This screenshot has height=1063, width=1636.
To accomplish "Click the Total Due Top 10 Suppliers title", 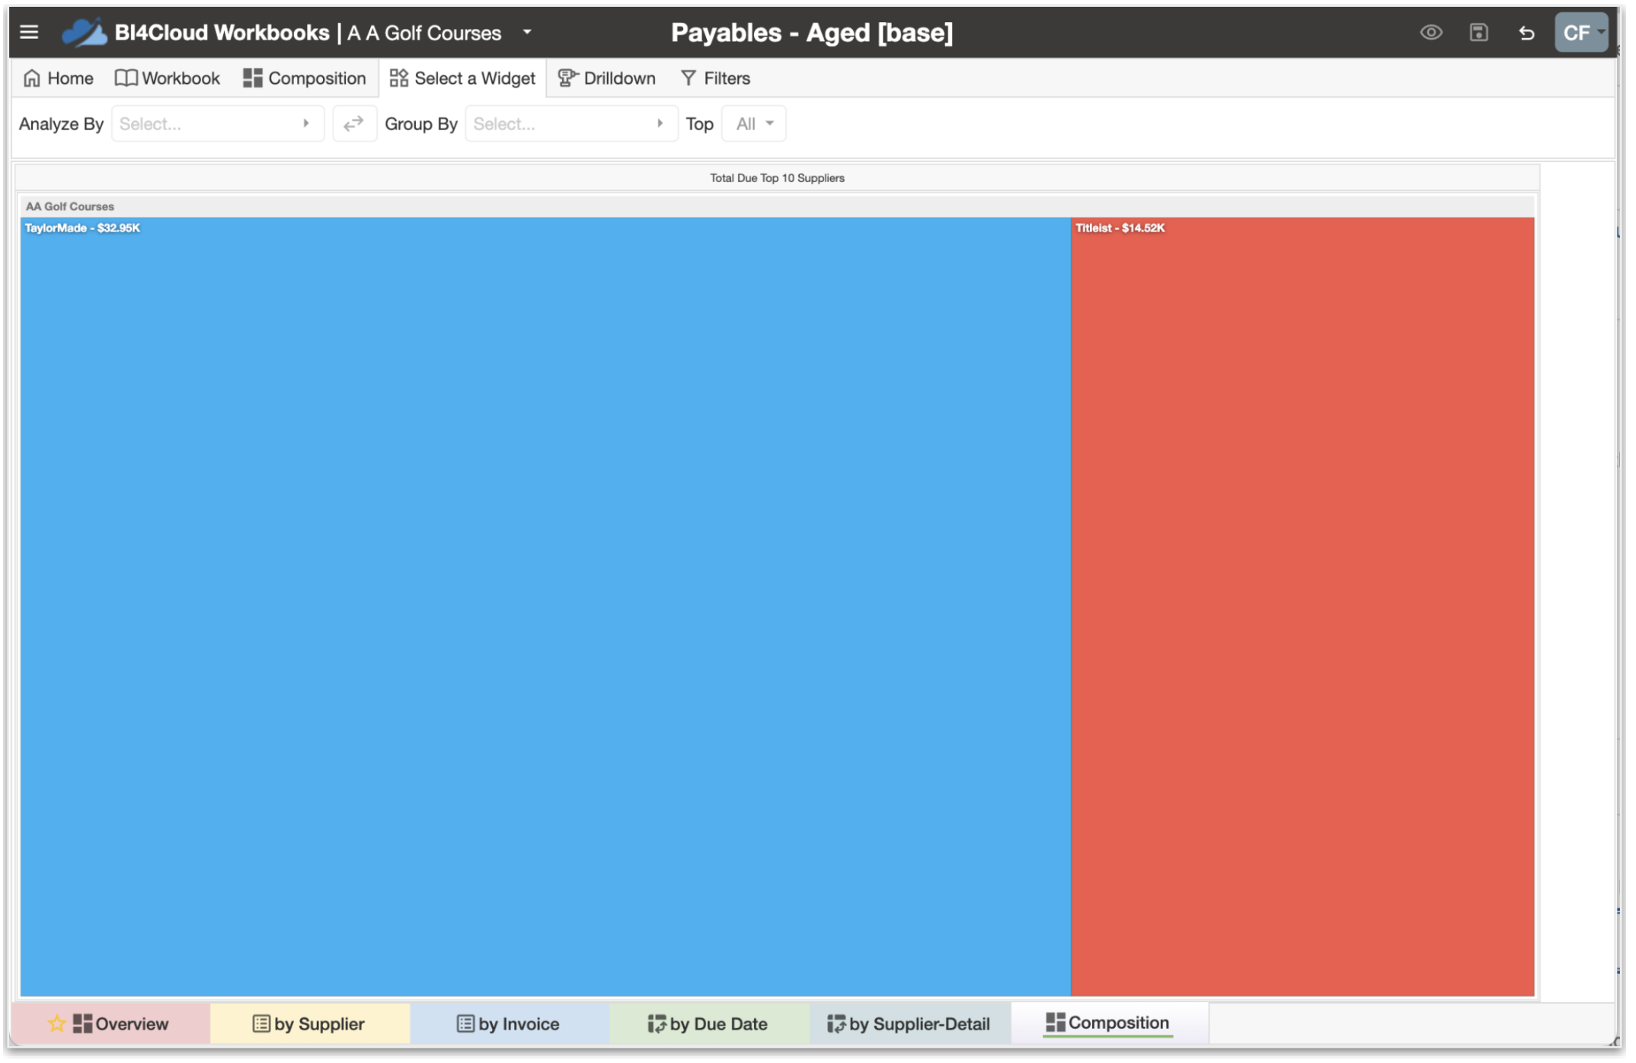I will pyautogui.click(x=777, y=178).
